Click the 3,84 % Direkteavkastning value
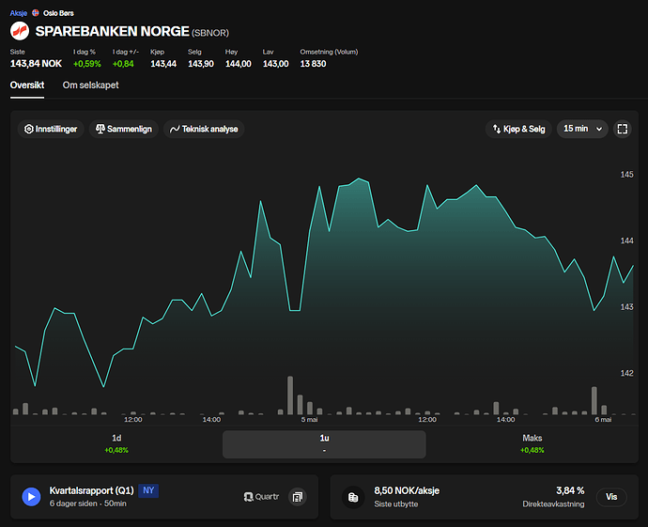The height and width of the screenshot is (527, 648). (570, 490)
